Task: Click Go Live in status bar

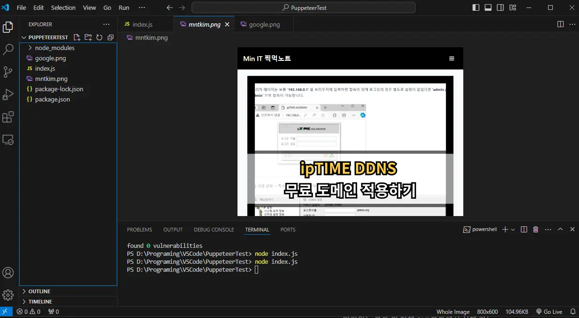Action: (549, 311)
